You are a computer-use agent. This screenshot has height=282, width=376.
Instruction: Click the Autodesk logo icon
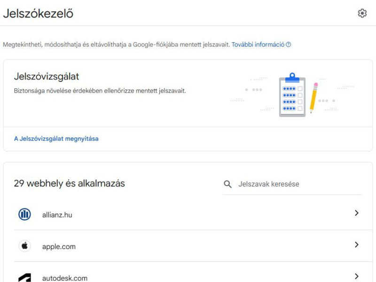point(24,277)
